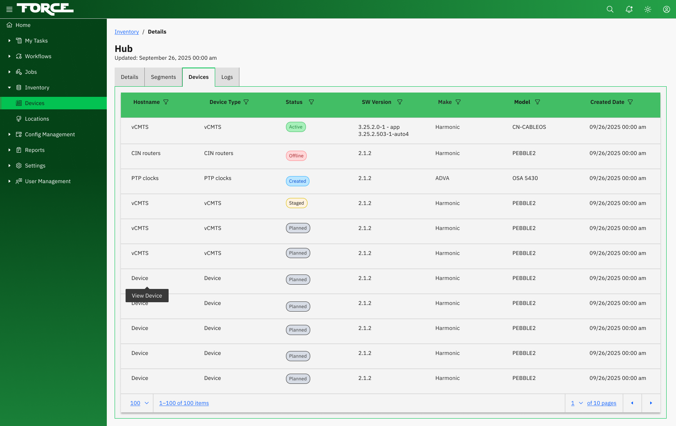
Task: Click the SW Version filter icon
Action: [x=400, y=102]
